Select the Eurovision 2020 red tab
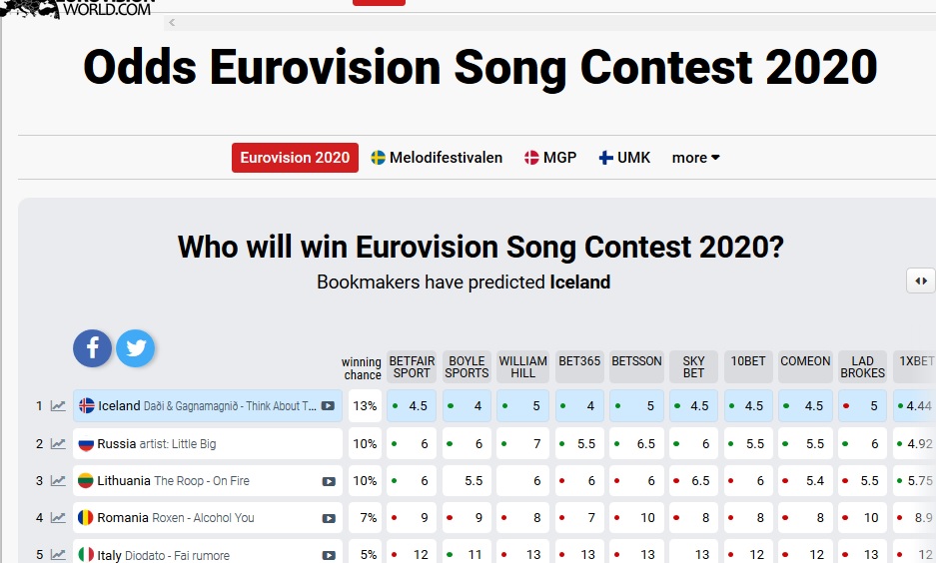 point(295,158)
